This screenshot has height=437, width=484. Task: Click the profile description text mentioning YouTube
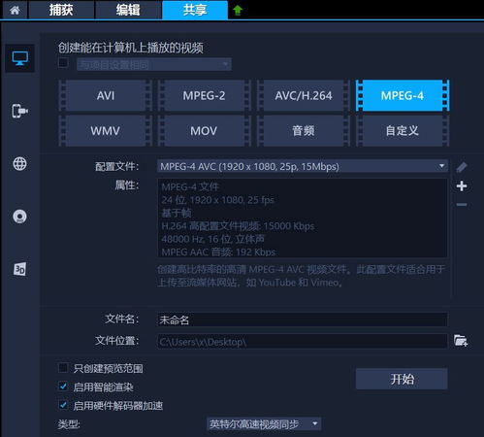pyautogui.click(x=302, y=276)
